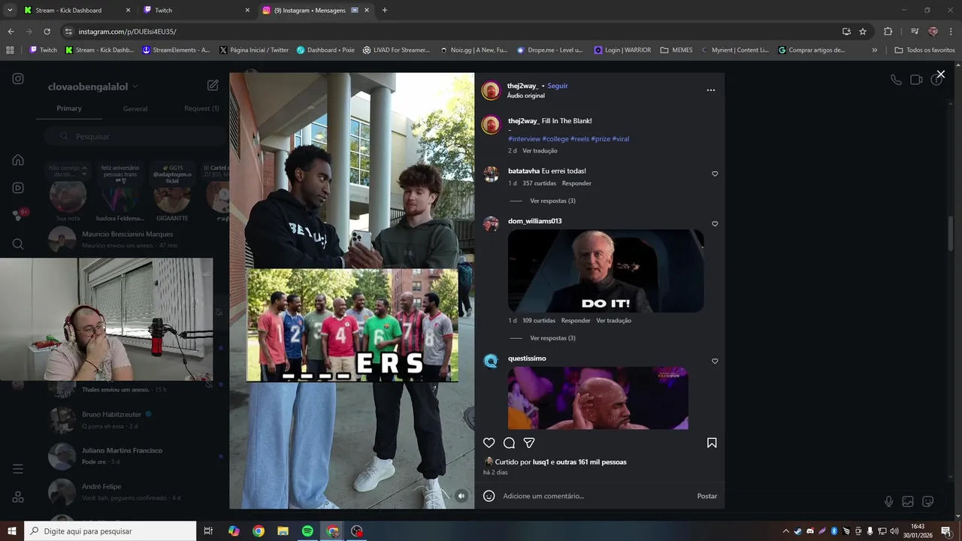Open sticker picker in message composer
Image resolution: width=962 pixels, height=541 pixels.
tap(928, 501)
